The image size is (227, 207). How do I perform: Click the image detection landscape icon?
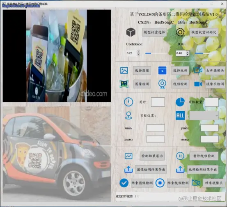124,84
